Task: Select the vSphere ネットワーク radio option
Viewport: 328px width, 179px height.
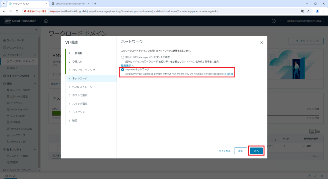Action: tap(122, 70)
